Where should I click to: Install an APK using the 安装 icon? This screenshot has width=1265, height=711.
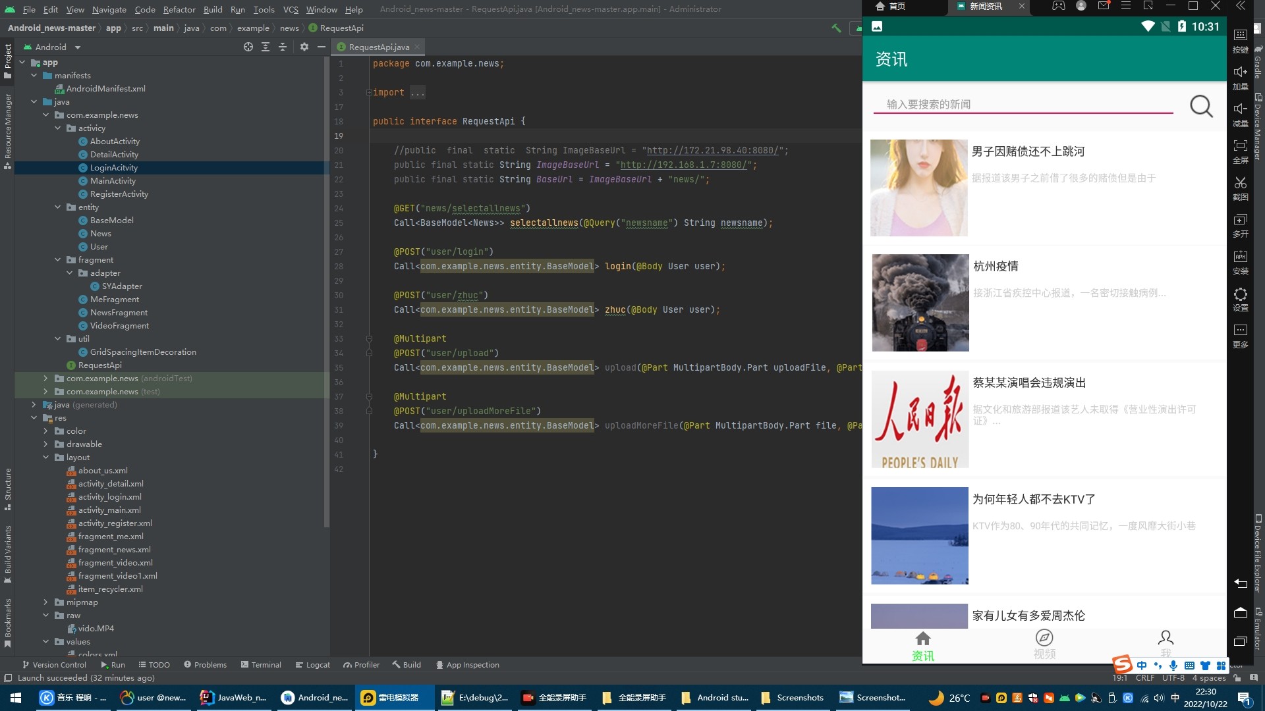pyautogui.click(x=1241, y=262)
